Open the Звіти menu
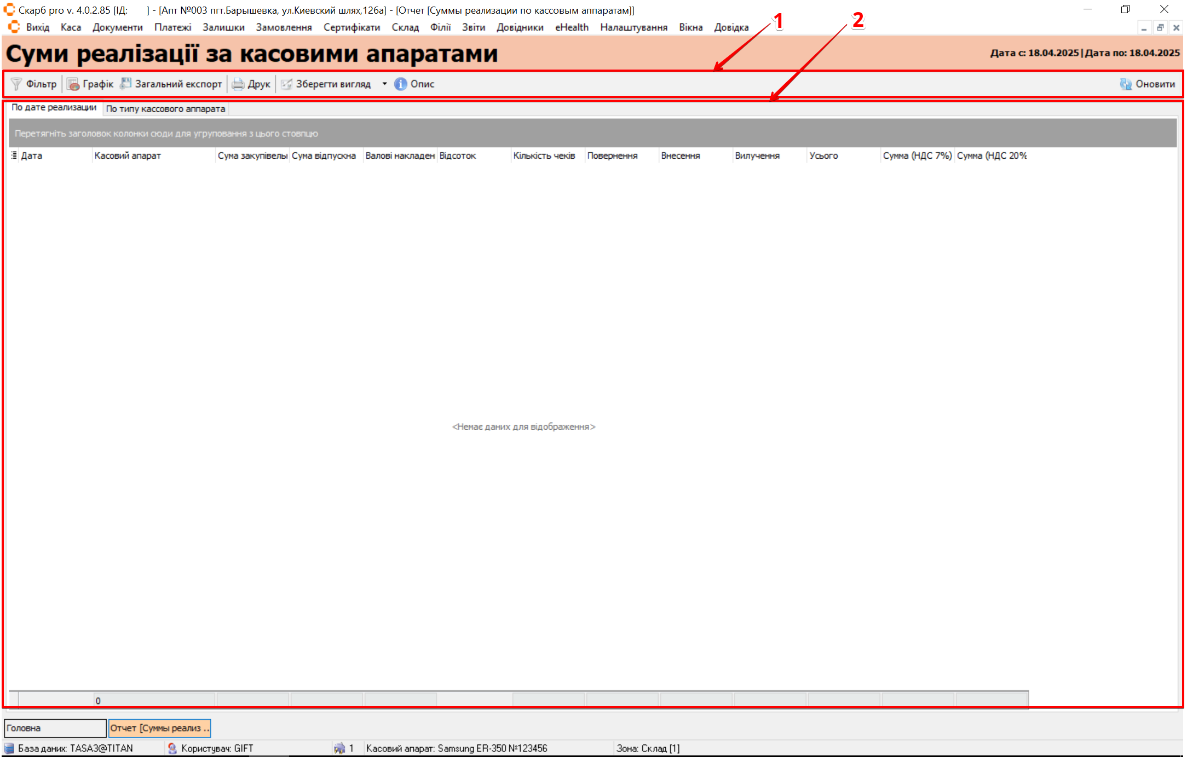Screen dimensions: 1187x757 pos(473,27)
